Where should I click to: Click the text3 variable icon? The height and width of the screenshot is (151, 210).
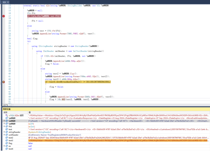pyautogui.click(x=6, y=140)
